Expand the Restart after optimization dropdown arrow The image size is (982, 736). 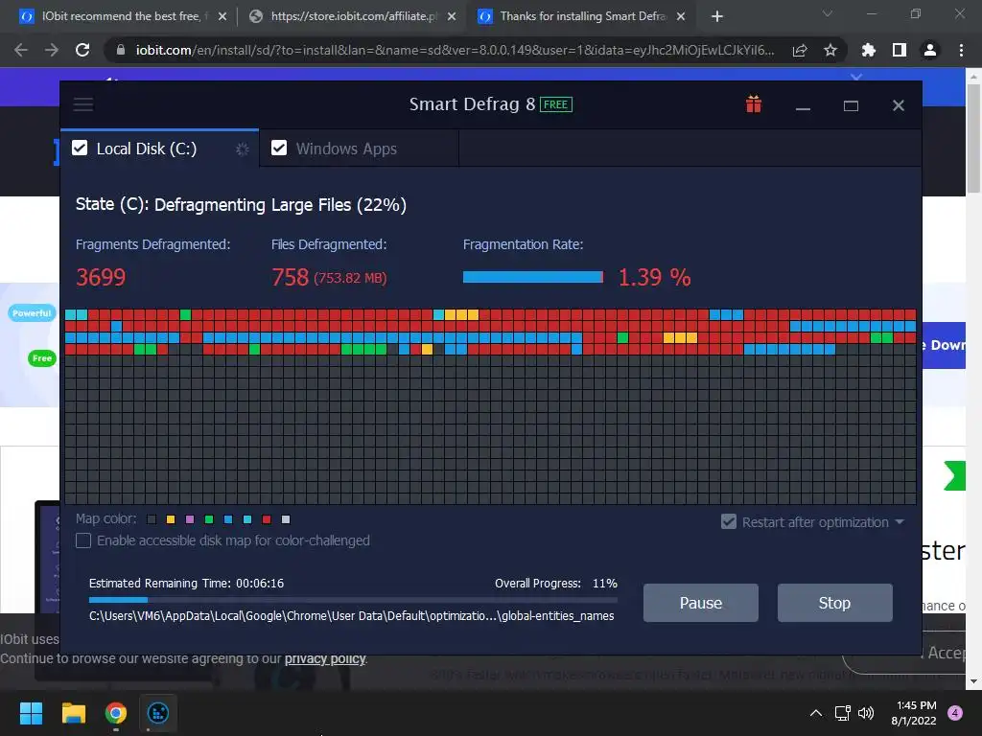coord(900,522)
